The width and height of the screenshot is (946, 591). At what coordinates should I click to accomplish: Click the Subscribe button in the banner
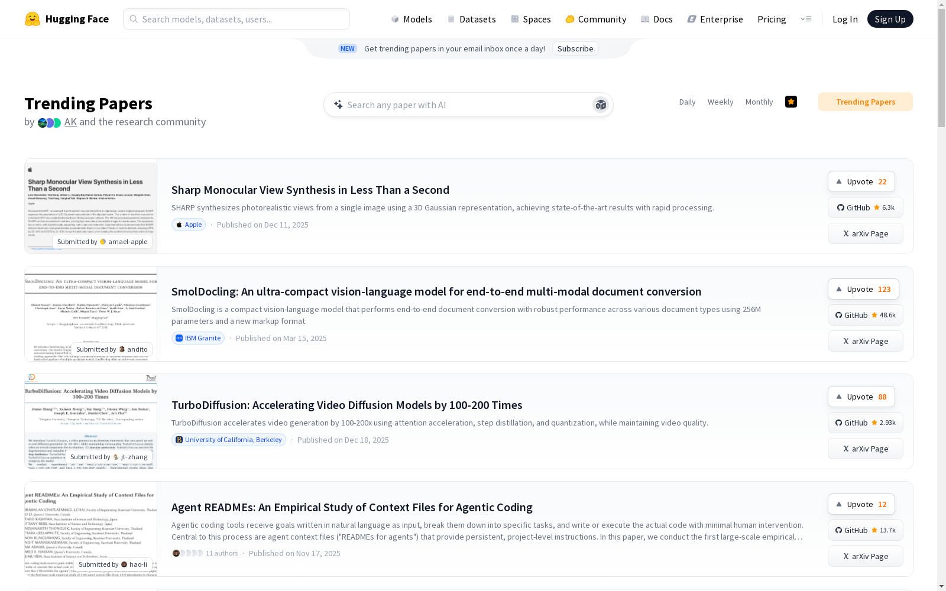575,48
